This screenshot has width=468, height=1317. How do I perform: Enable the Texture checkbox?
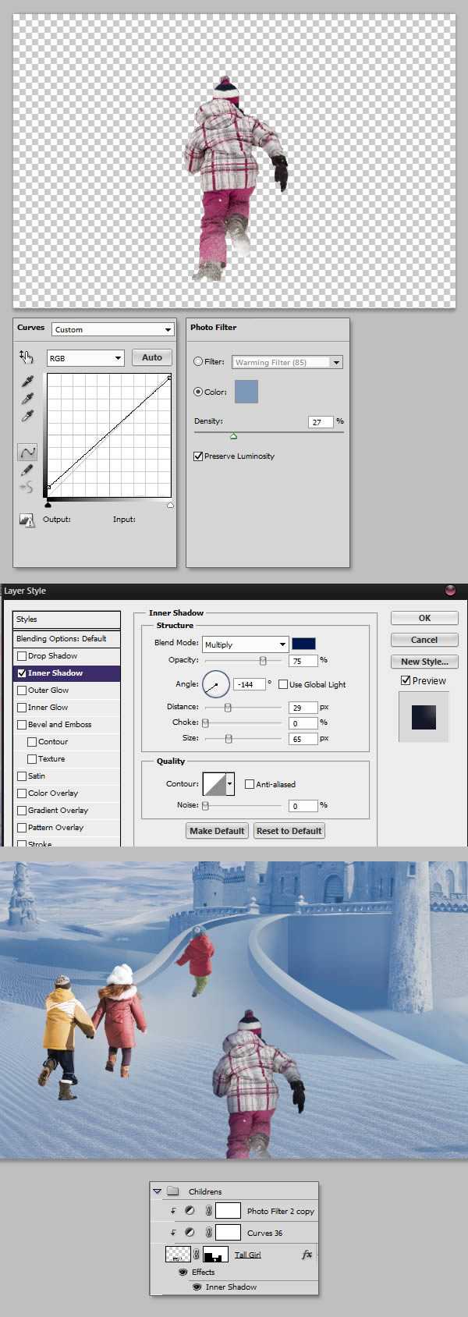(x=32, y=759)
